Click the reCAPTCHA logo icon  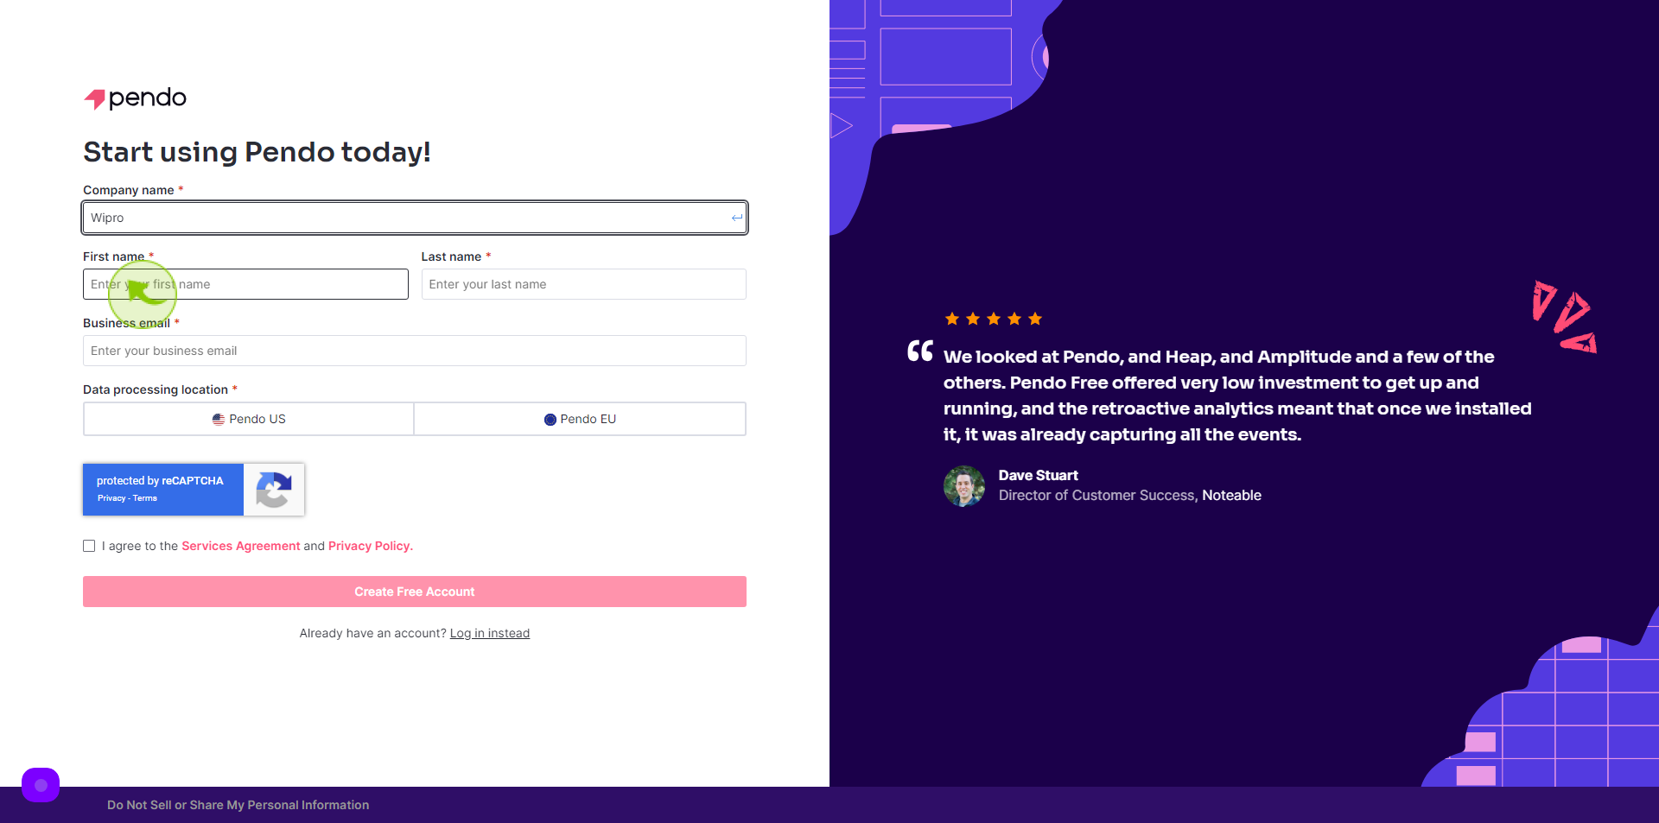[274, 490]
